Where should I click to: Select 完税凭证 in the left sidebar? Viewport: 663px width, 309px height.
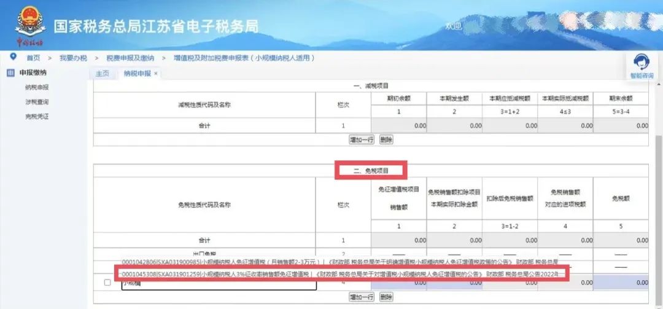[x=37, y=116]
